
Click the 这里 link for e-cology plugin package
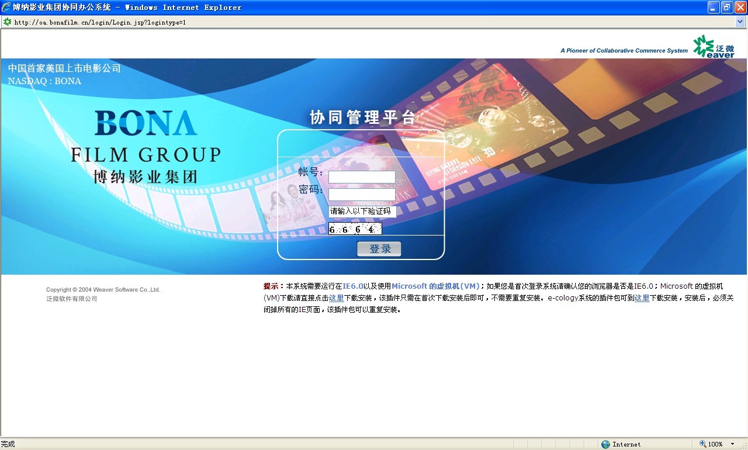coord(642,298)
